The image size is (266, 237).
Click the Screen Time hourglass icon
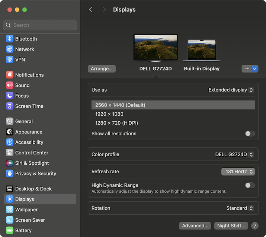(10, 106)
